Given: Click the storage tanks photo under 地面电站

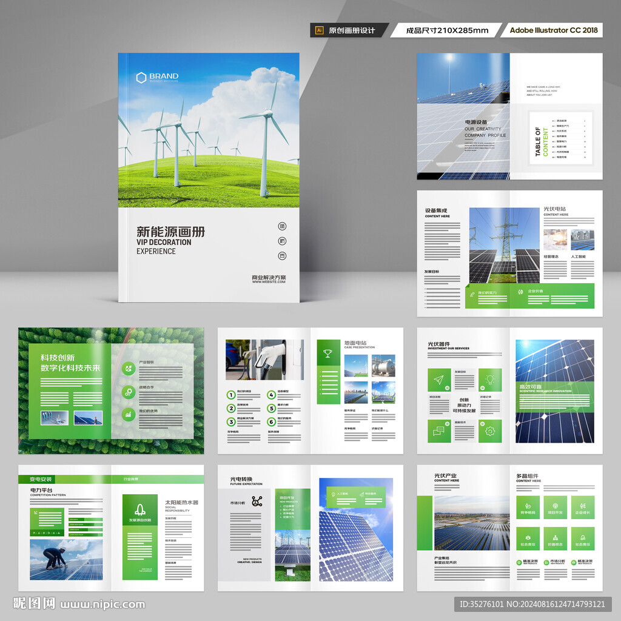Looking at the screenshot, I should (383, 366).
